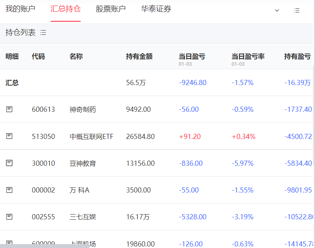This screenshot has height=248, width=315.
Task: Open the 股票账户 tab
Action: click(x=111, y=9)
